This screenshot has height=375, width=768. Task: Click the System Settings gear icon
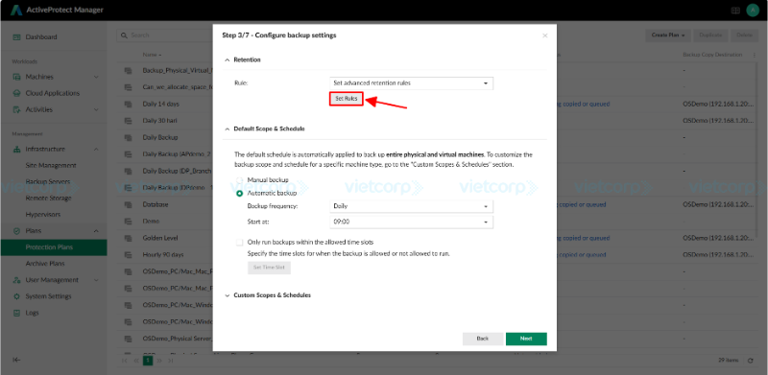pos(16,296)
